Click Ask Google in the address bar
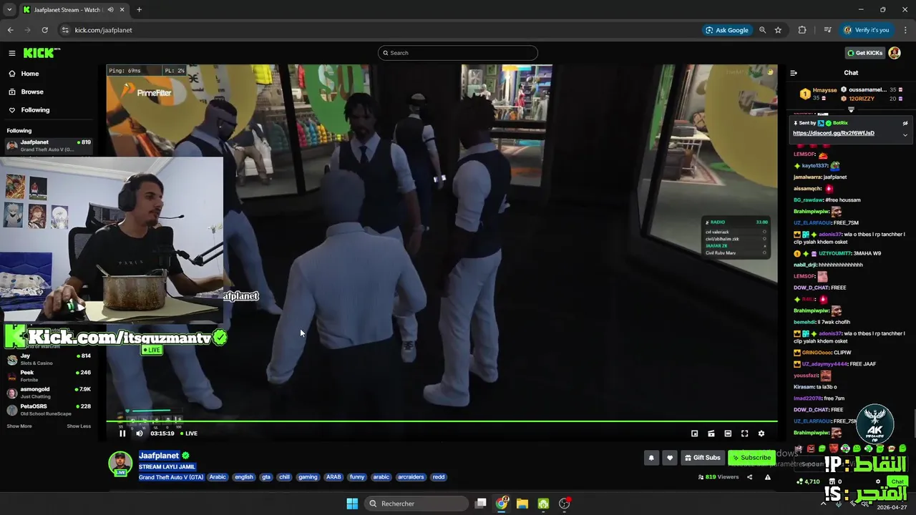Image resolution: width=916 pixels, height=515 pixels. [x=727, y=30]
